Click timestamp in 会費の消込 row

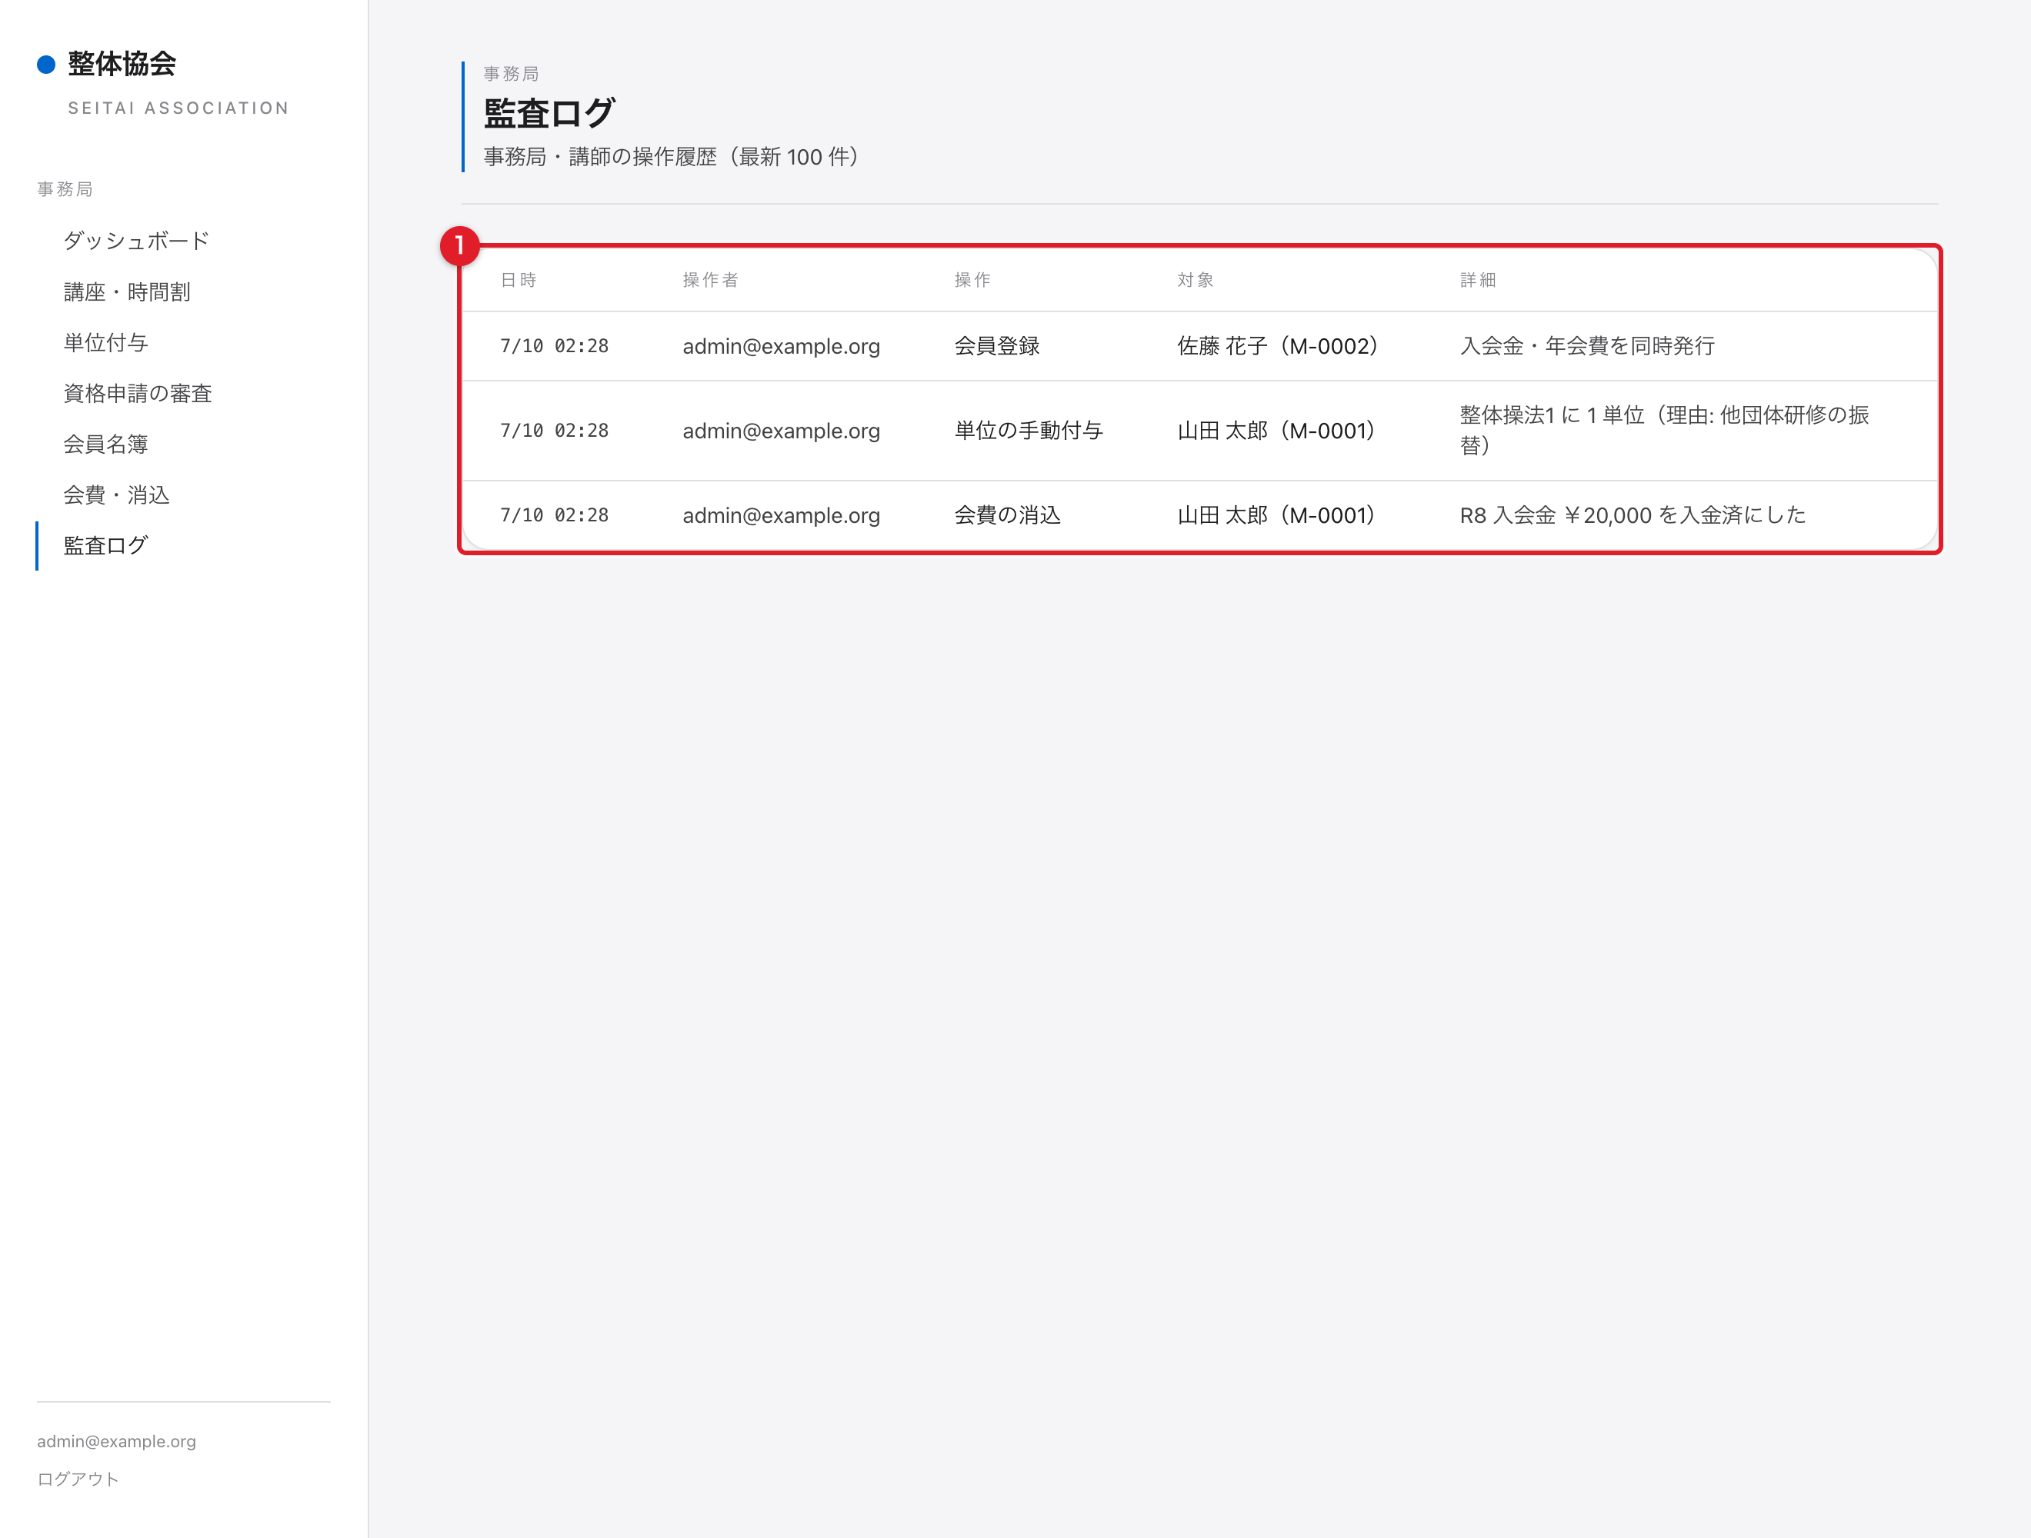click(x=555, y=514)
